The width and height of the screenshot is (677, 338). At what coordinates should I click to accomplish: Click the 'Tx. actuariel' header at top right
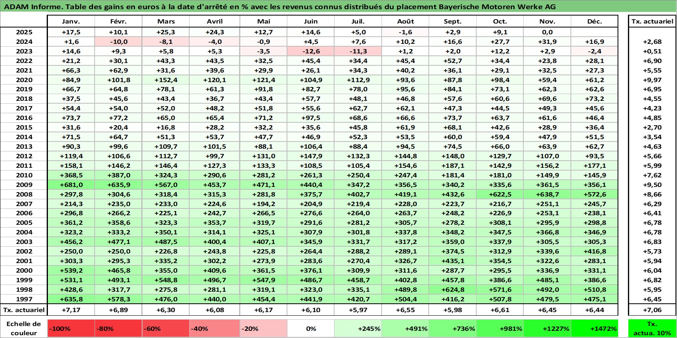pos(652,22)
